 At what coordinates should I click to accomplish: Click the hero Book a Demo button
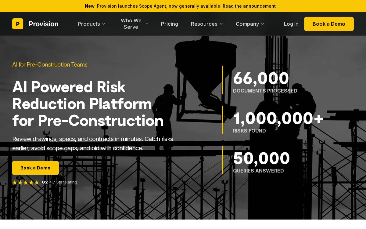[35, 168]
